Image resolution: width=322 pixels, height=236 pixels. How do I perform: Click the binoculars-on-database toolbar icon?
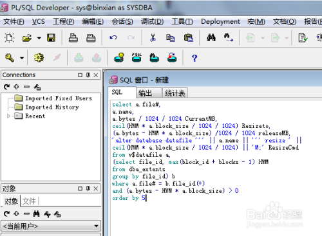pyautogui.click(x=154, y=57)
